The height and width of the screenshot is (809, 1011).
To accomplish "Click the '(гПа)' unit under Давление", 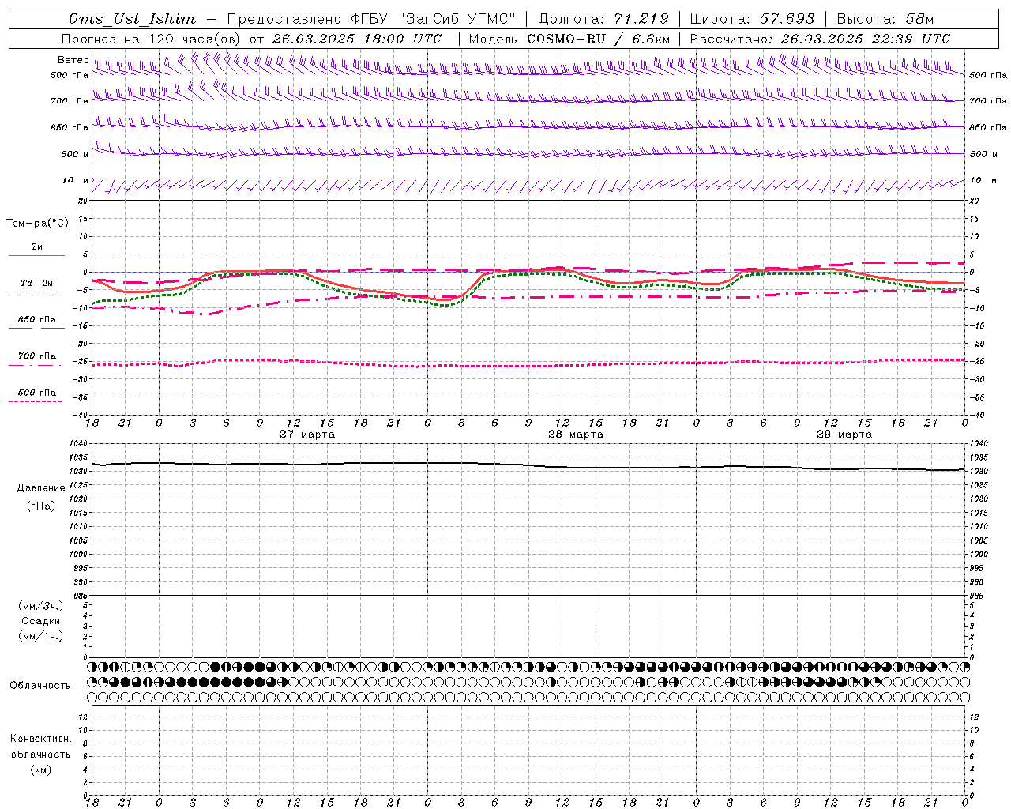I will pos(41,506).
